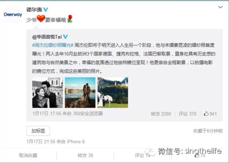This screenshot has height=163, width=229.
Task: Click the rose emoji in post
Action: click(70, 19)
